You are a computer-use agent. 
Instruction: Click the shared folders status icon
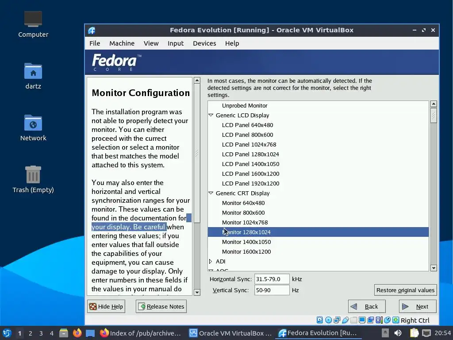coord(353,320)
